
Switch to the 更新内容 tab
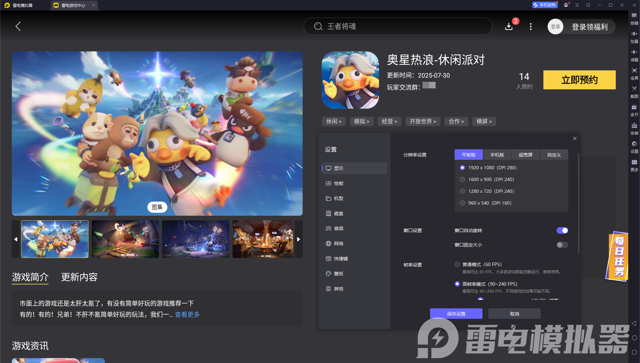79,277
